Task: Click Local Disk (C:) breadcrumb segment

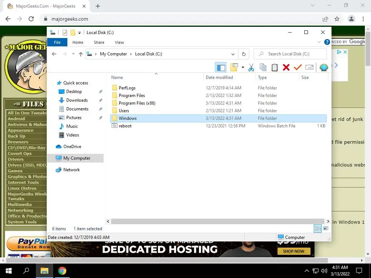Action: pos(149,54)
